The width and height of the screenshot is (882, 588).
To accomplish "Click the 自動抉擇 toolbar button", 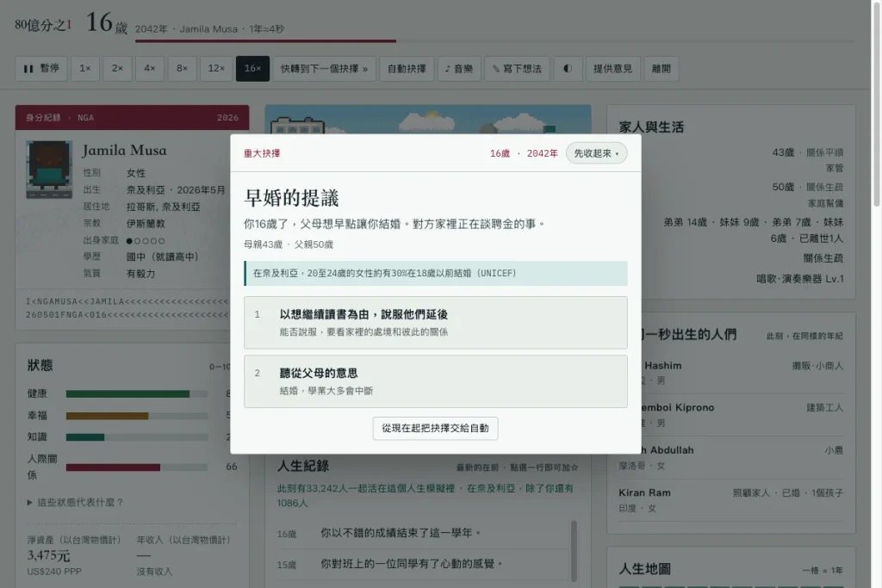I will pos(407,69).
